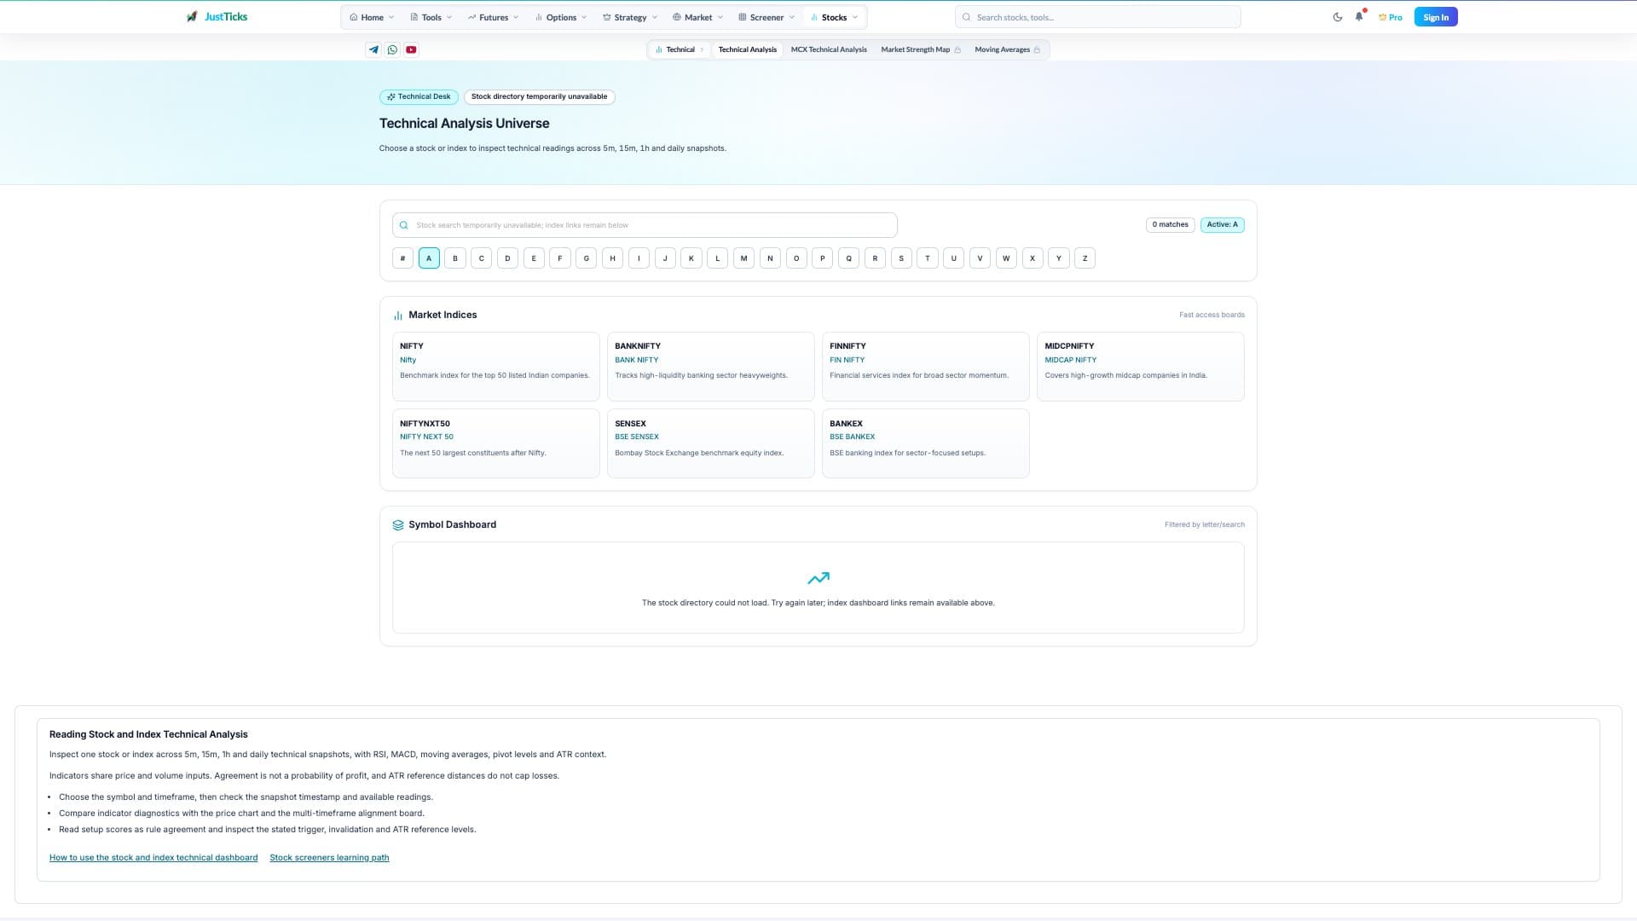The width and height of the screenshot is (1637, 921).
Task: Click the top search stocks field
Action: 1097,17
